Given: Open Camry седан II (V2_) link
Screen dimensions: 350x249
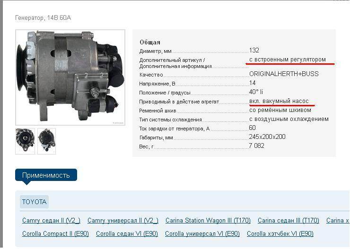Looking at the screenshot, I should pyautogui.click(x=51, y=221).
